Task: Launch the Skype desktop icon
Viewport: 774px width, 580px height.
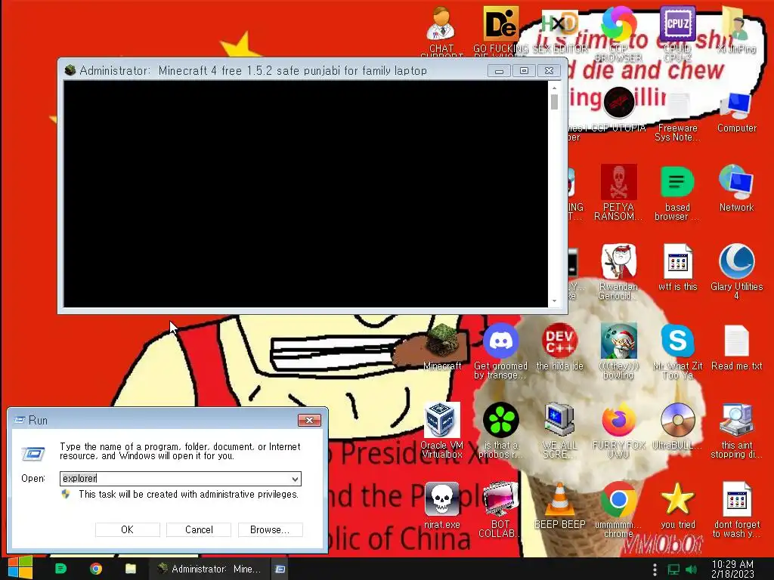Action: pyautogui.click(x=677, y=350)
